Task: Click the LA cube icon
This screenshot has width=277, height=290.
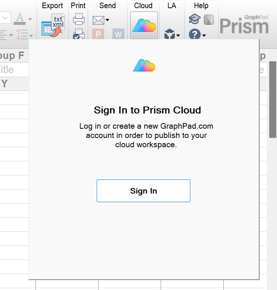Action: click(170, 34)
